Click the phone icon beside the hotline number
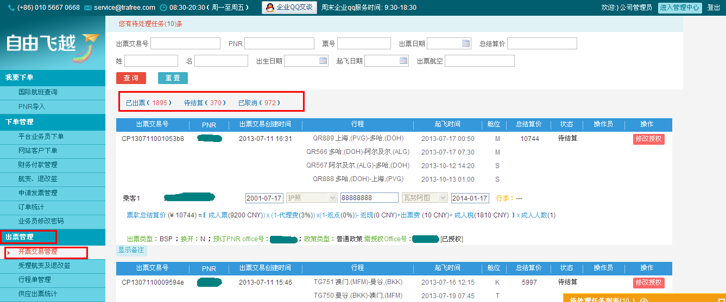Image resolution: width=726 pixels, height=302 pixels. pos(11,8)
